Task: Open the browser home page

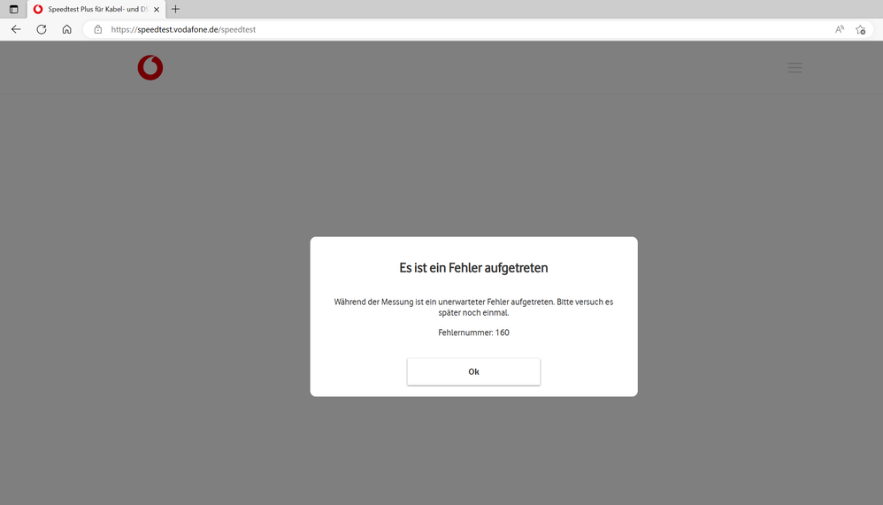Action: tap(66, 29)
